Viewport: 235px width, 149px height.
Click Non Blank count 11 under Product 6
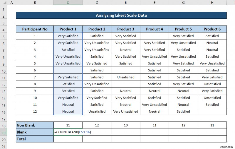(x=212, y=125)
